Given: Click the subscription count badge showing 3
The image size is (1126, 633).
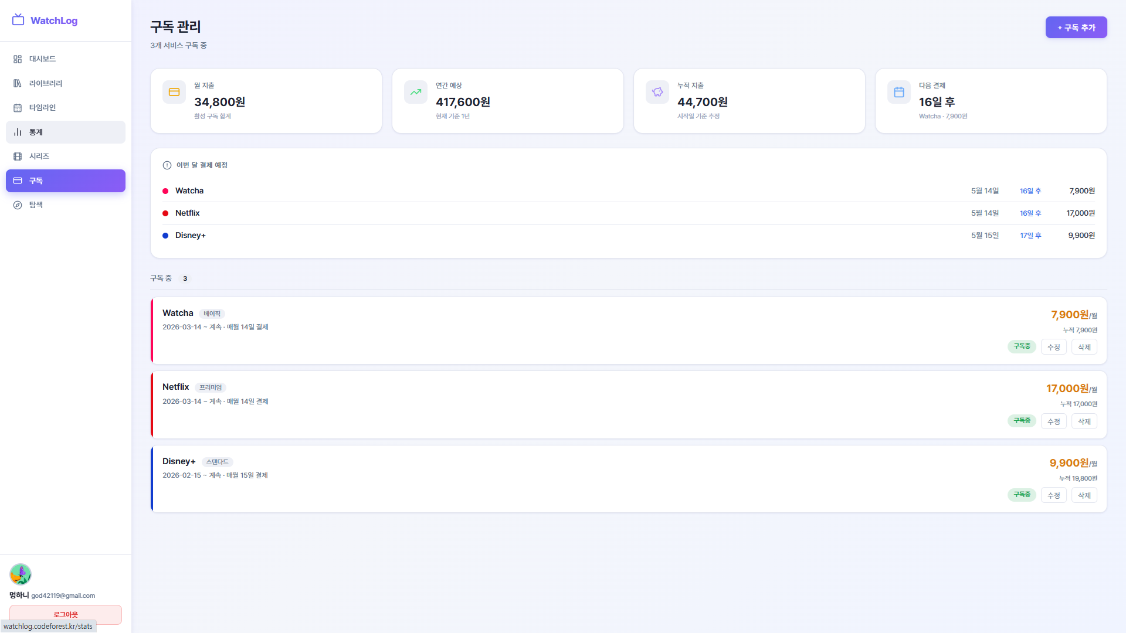Looking at the screenshot, I should [x=185, y=278].
